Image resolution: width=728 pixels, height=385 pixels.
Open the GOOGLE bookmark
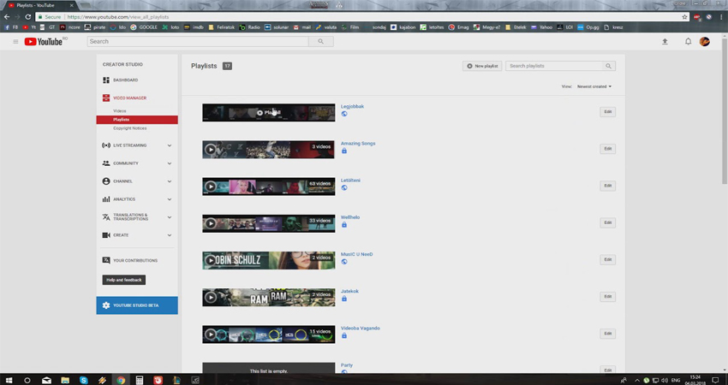coord(144,27)
